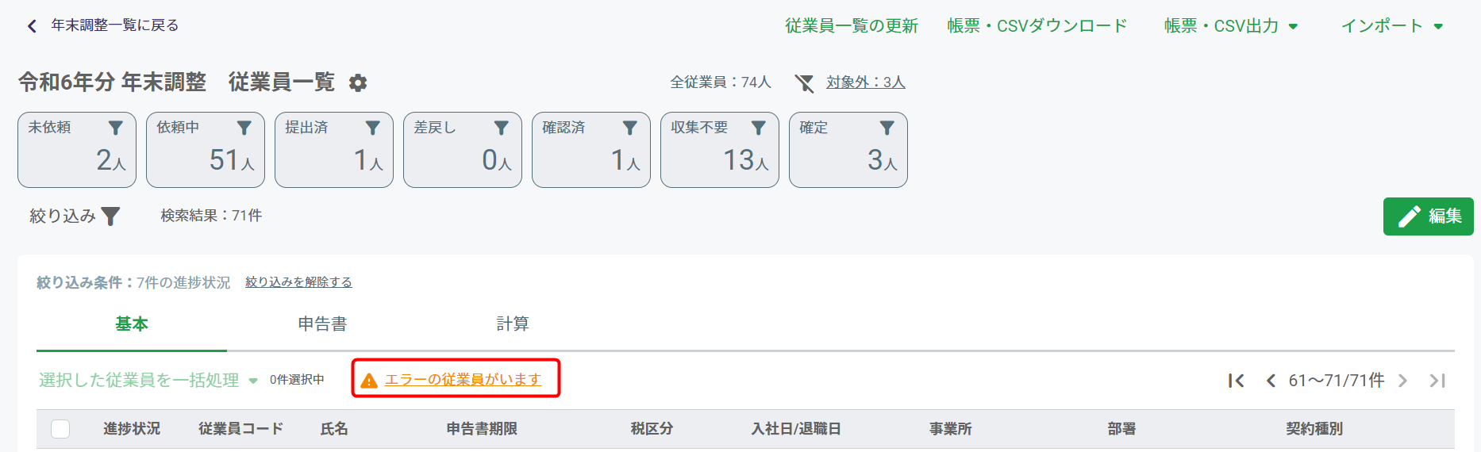Apply the 差戻し filter funnel
1481x452 pixels.
502,128
